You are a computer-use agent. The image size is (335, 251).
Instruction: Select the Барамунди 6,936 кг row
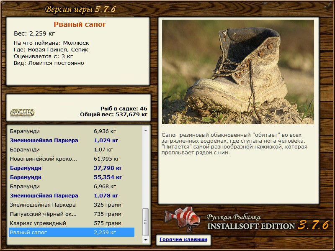coord(72,131)
